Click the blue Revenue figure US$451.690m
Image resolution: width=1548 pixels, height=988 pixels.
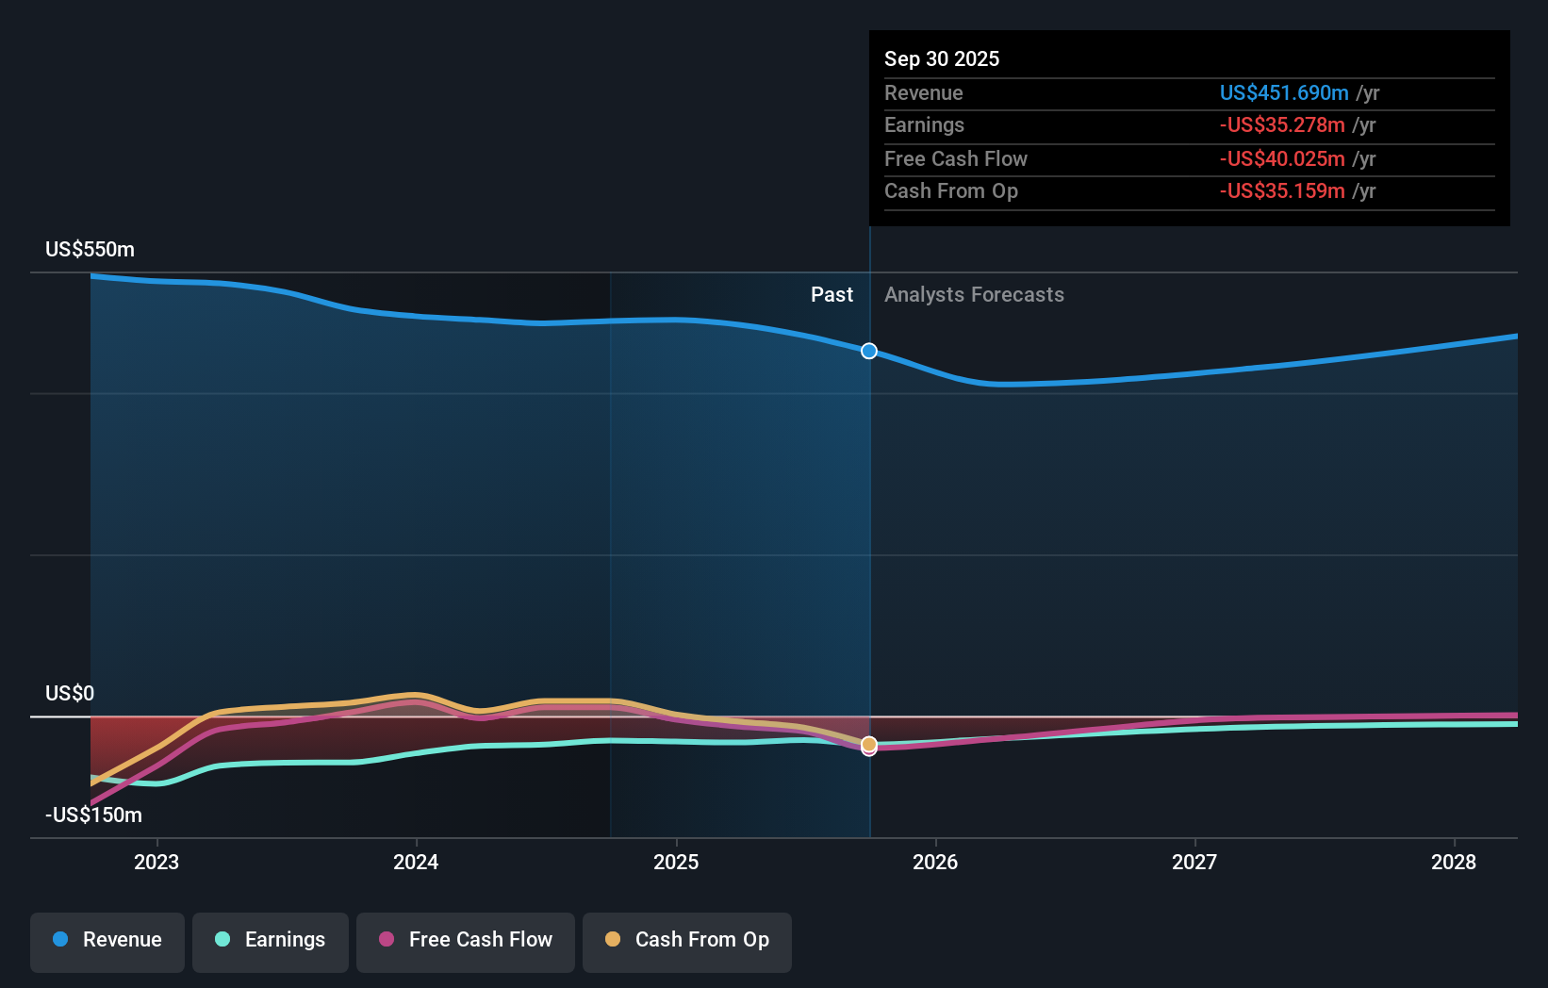1284,92
